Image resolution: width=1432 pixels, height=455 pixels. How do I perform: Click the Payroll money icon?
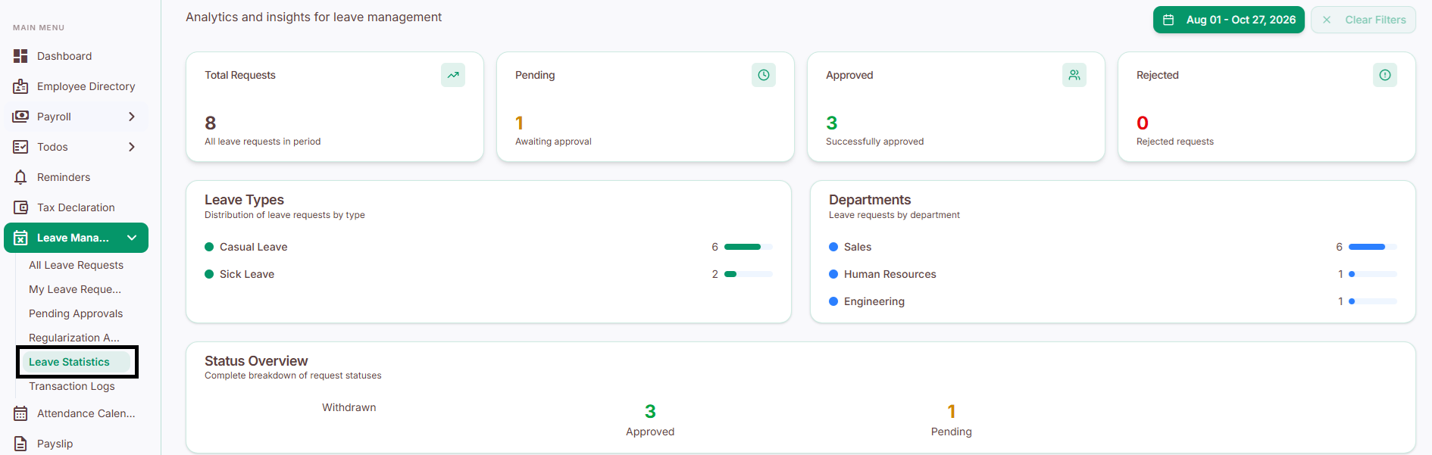[20, 117]
